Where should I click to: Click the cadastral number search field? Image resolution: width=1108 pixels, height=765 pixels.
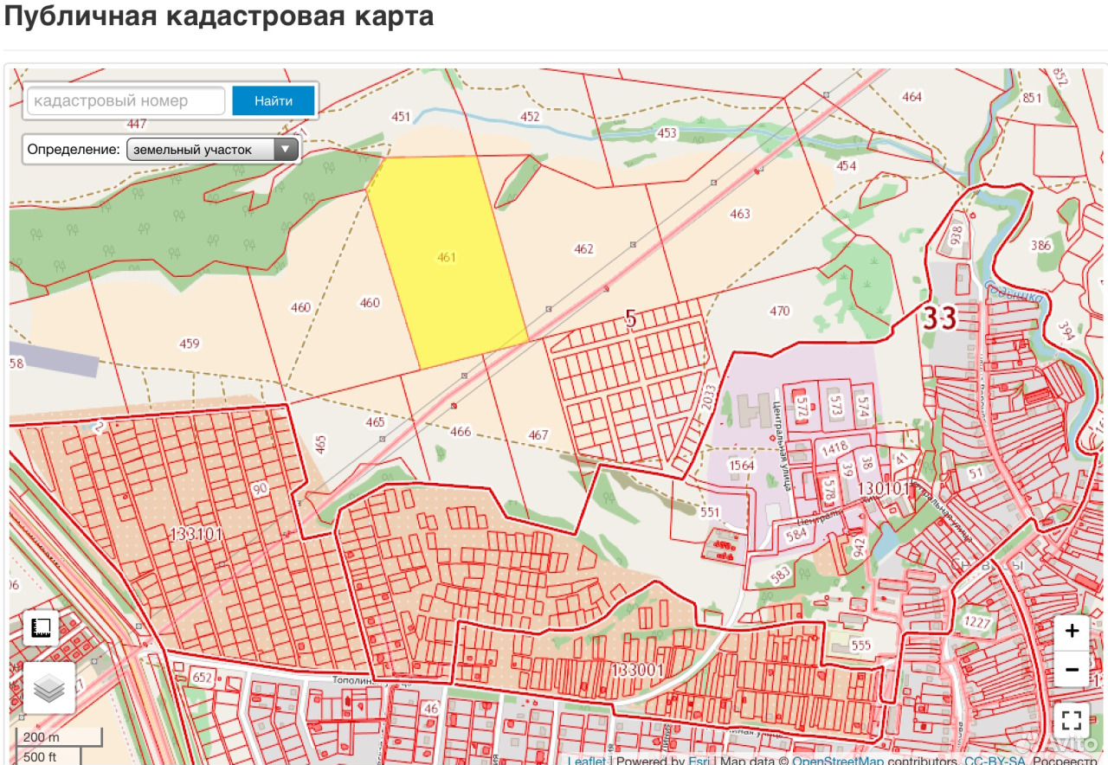coord(126,100)
